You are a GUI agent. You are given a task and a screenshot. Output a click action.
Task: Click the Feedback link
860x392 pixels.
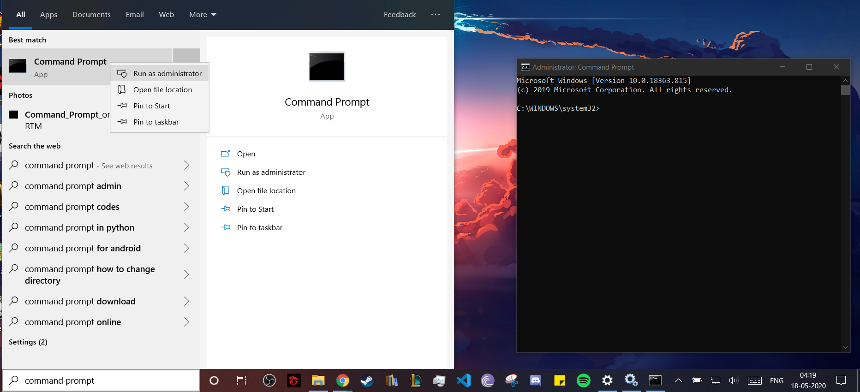pyautogui.click(x=400, y=15)
